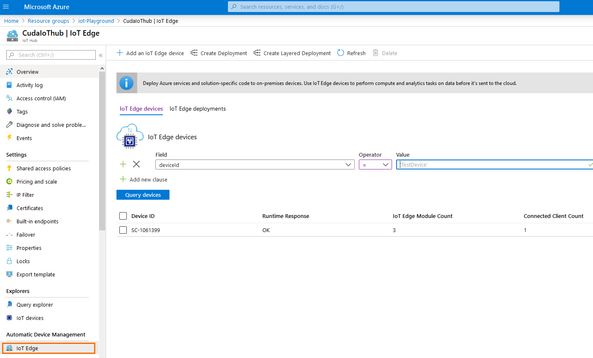
Task: Open the Operator dropdown showing equals
Action: click(375, 165)
